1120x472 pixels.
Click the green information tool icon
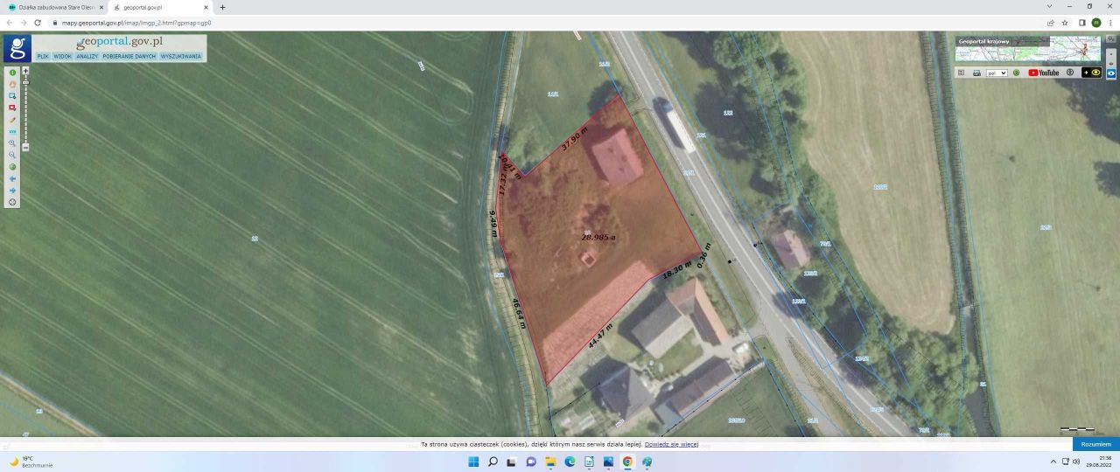click(x=12, y=73)
